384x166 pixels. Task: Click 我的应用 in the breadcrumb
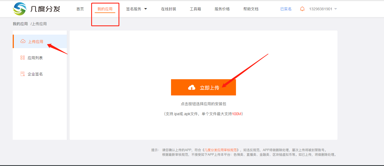pyautogui.click(x=20, y=24)
